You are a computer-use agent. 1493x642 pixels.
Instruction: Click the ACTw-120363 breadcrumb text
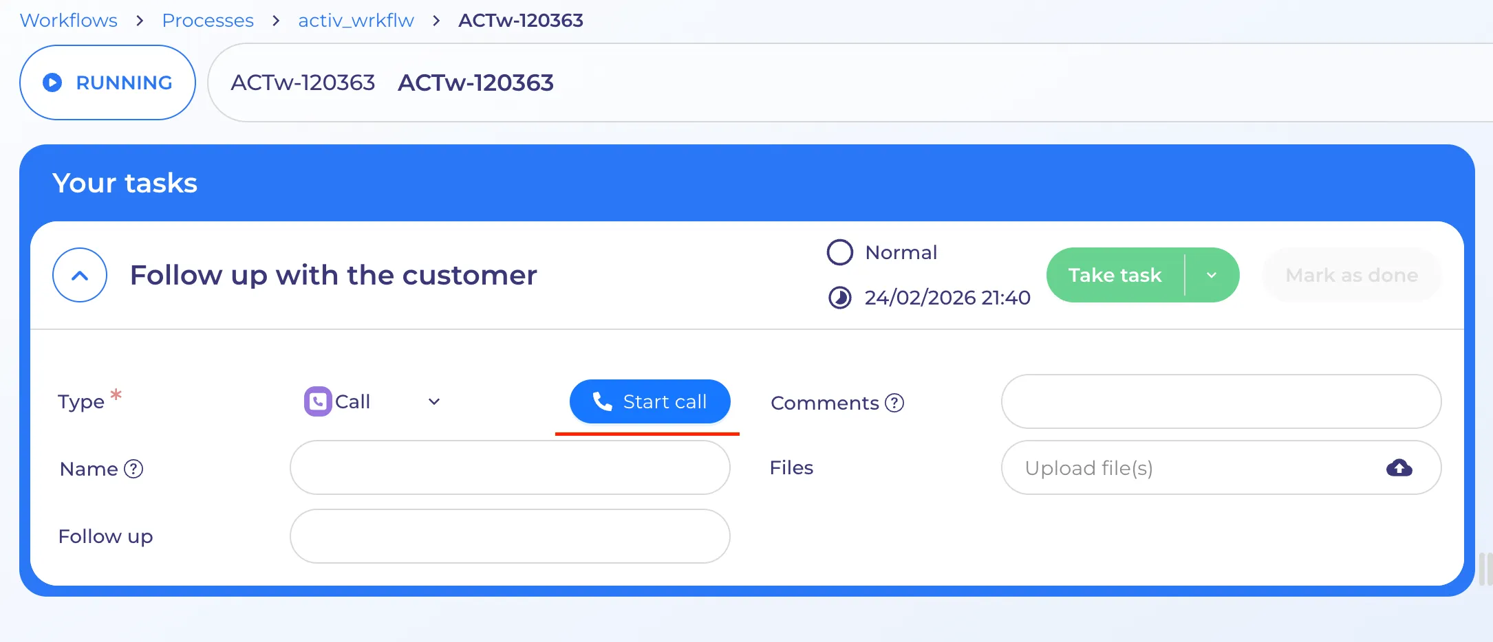(521, 21)
